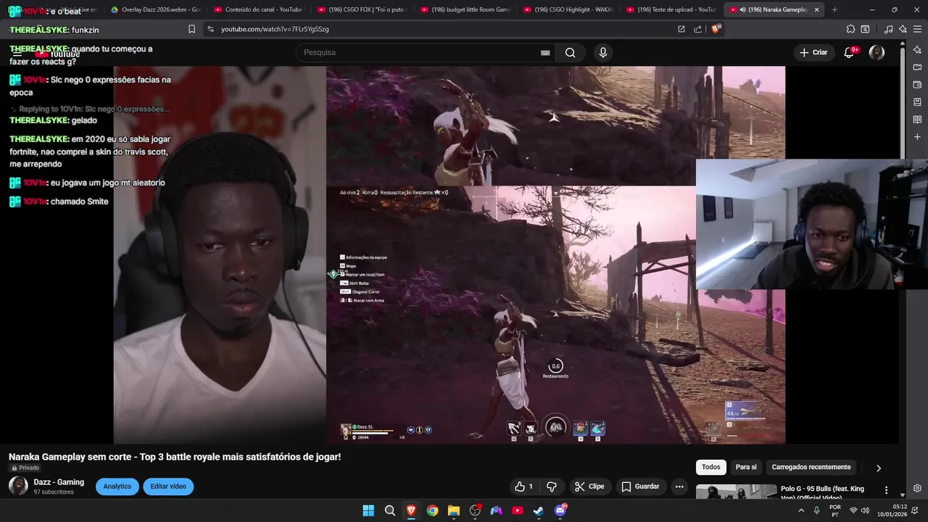Image resolution: width=928 pixels, height=522 pixels.
Task: Like the video with thumbs up
Action: pos(524,486)
